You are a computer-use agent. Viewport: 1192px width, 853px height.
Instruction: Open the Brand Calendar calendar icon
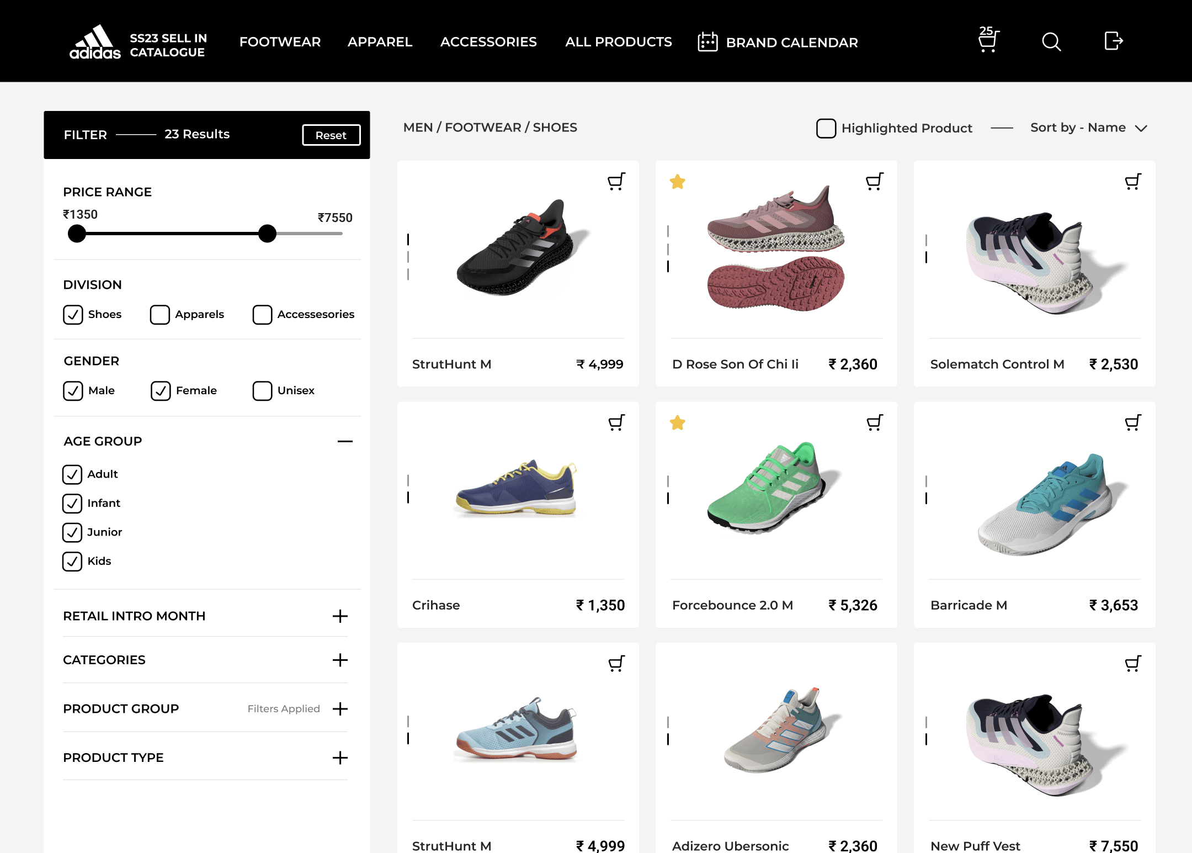point(707,42)
